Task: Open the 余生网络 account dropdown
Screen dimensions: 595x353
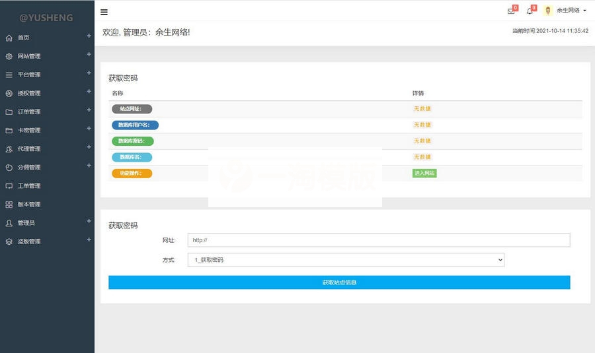Action: click(x=571, y=11)
